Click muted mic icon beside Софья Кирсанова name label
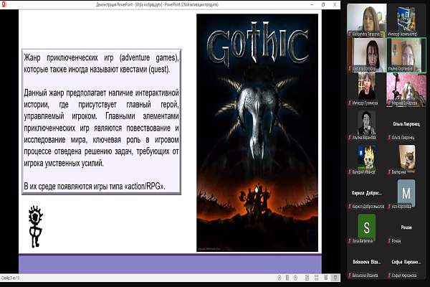Screen dimensions: 430x287 (389, 276)
